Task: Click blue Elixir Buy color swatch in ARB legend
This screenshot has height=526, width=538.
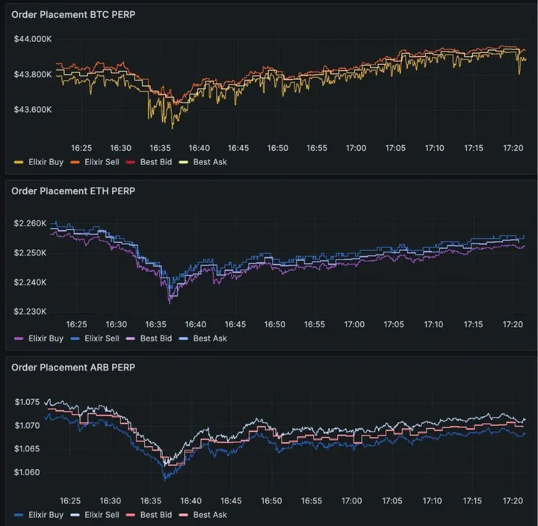Action: pos(19,515)
